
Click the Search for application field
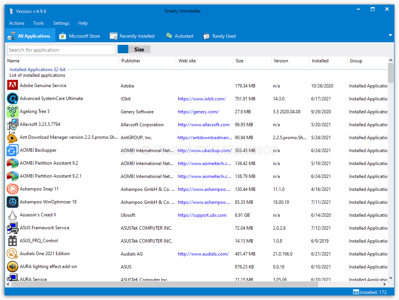[62, 50]
